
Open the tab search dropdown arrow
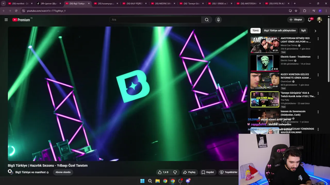click(x=3, y=3)
